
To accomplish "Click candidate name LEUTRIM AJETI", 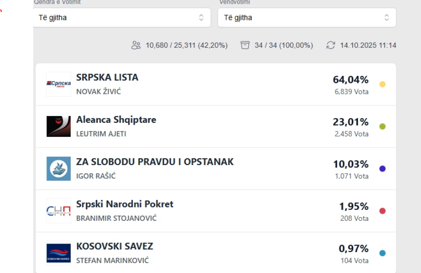I will tap(101, 134).
